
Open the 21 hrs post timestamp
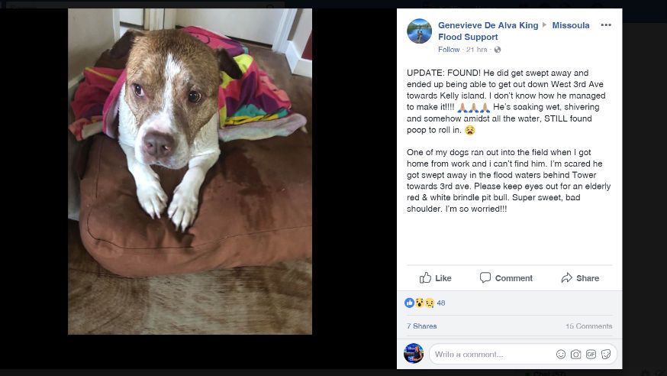tap(476, 50)
